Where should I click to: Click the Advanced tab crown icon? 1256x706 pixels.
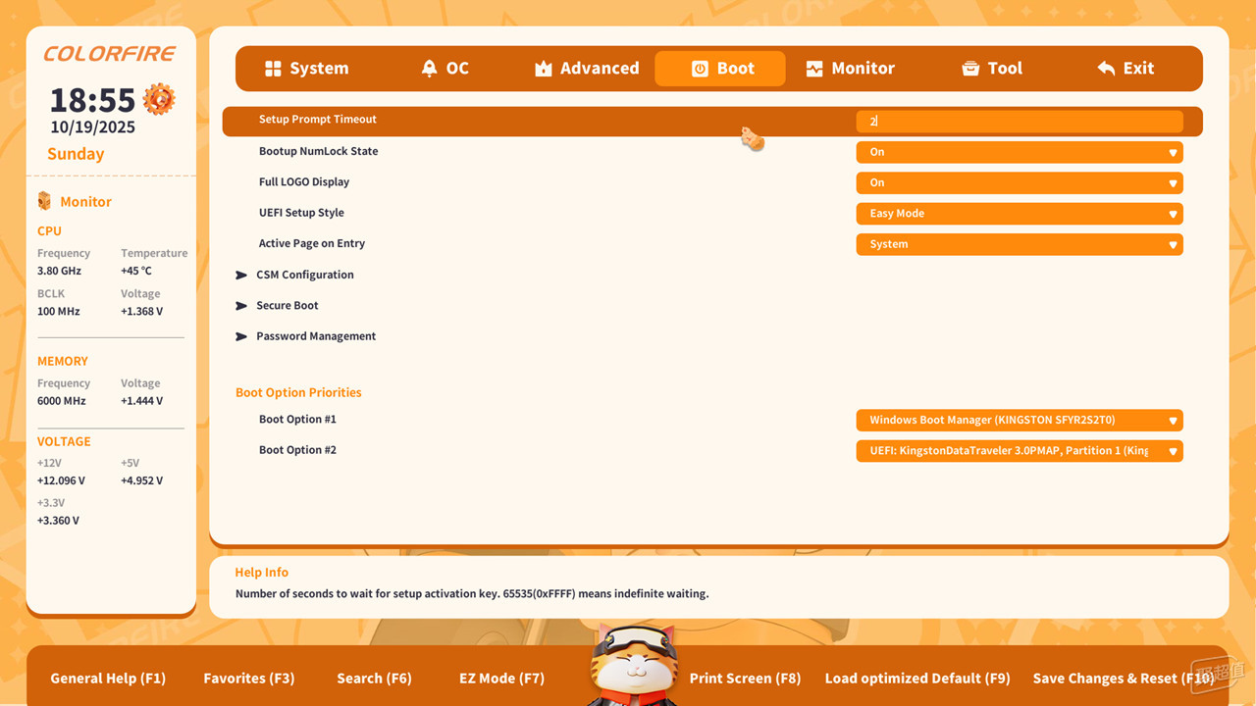pos(544,69)
